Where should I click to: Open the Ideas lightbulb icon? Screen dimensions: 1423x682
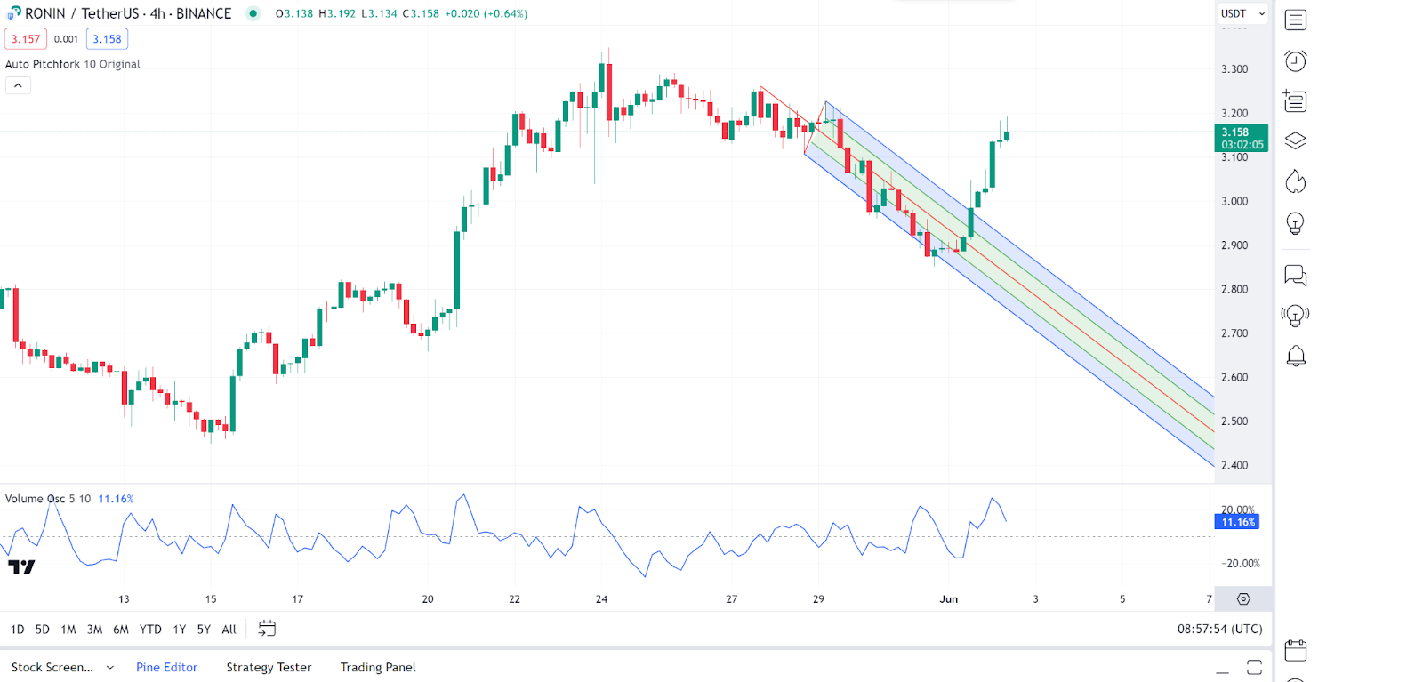1296,223
